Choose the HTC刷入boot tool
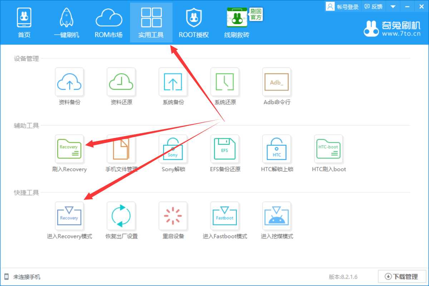Image resolution: width=429 pixels, height=286 pixels. [329, 149]
